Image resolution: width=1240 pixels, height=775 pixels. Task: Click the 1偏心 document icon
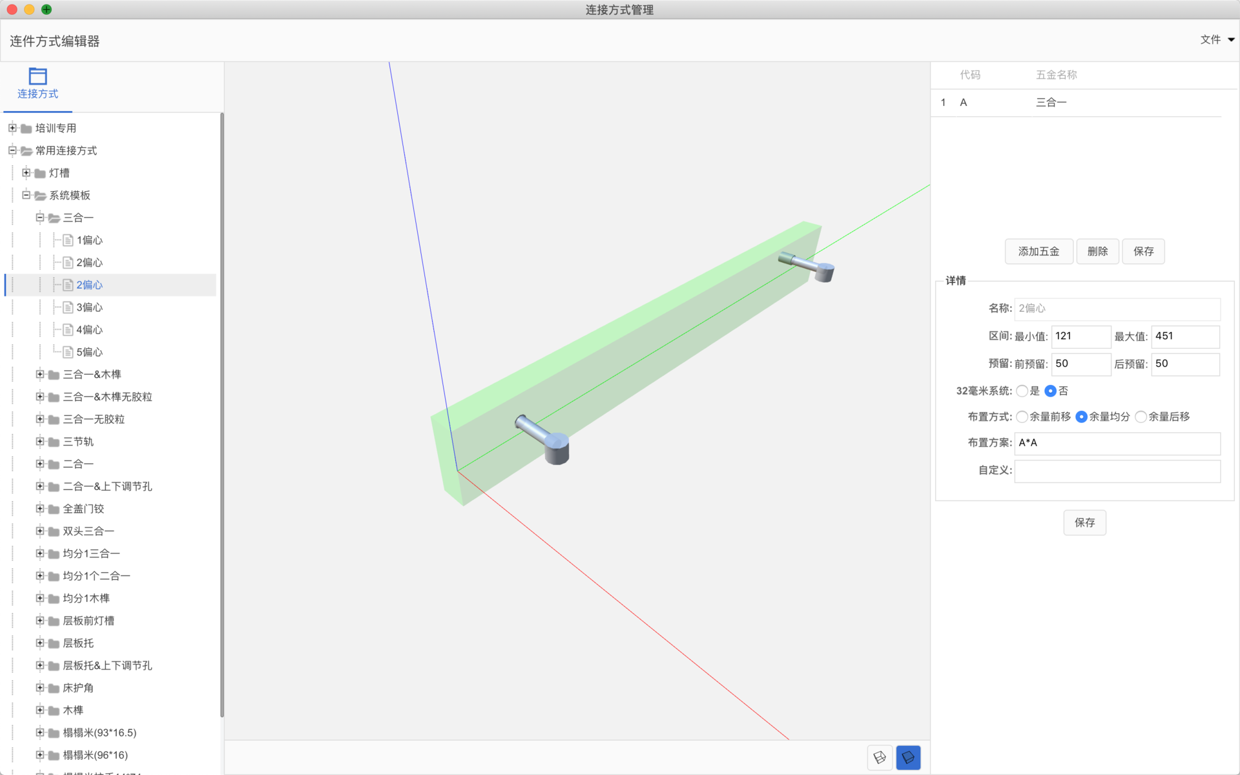click(68, 240)
